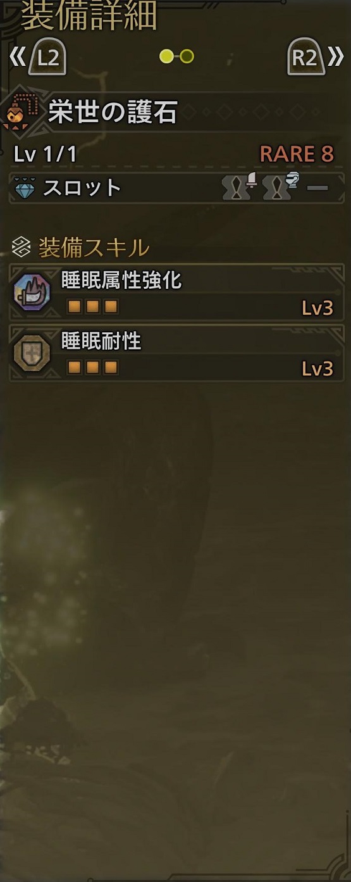The image size is (351, 882).
Task: Click the RARE 8 rarity label
Action: coord(297,154)
